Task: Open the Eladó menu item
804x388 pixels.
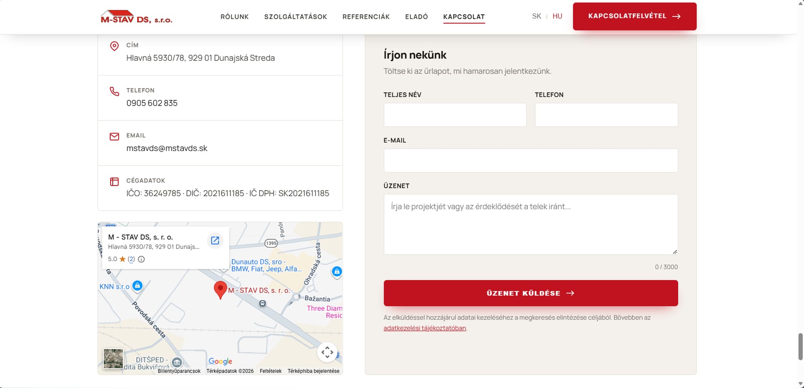Action: pos(416,17)
